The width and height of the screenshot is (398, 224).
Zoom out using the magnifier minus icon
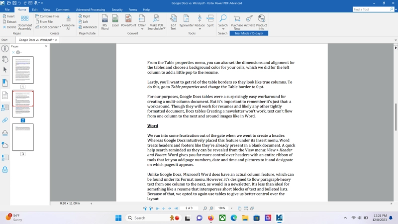tap(205, 208)
